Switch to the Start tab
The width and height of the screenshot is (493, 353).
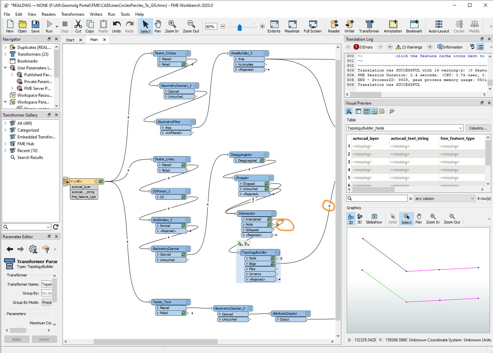point(70,40)
